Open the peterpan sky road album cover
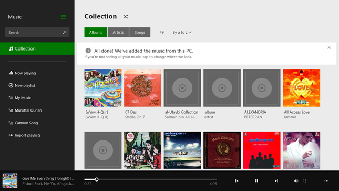The image size is (339, 191). (182, 150)
